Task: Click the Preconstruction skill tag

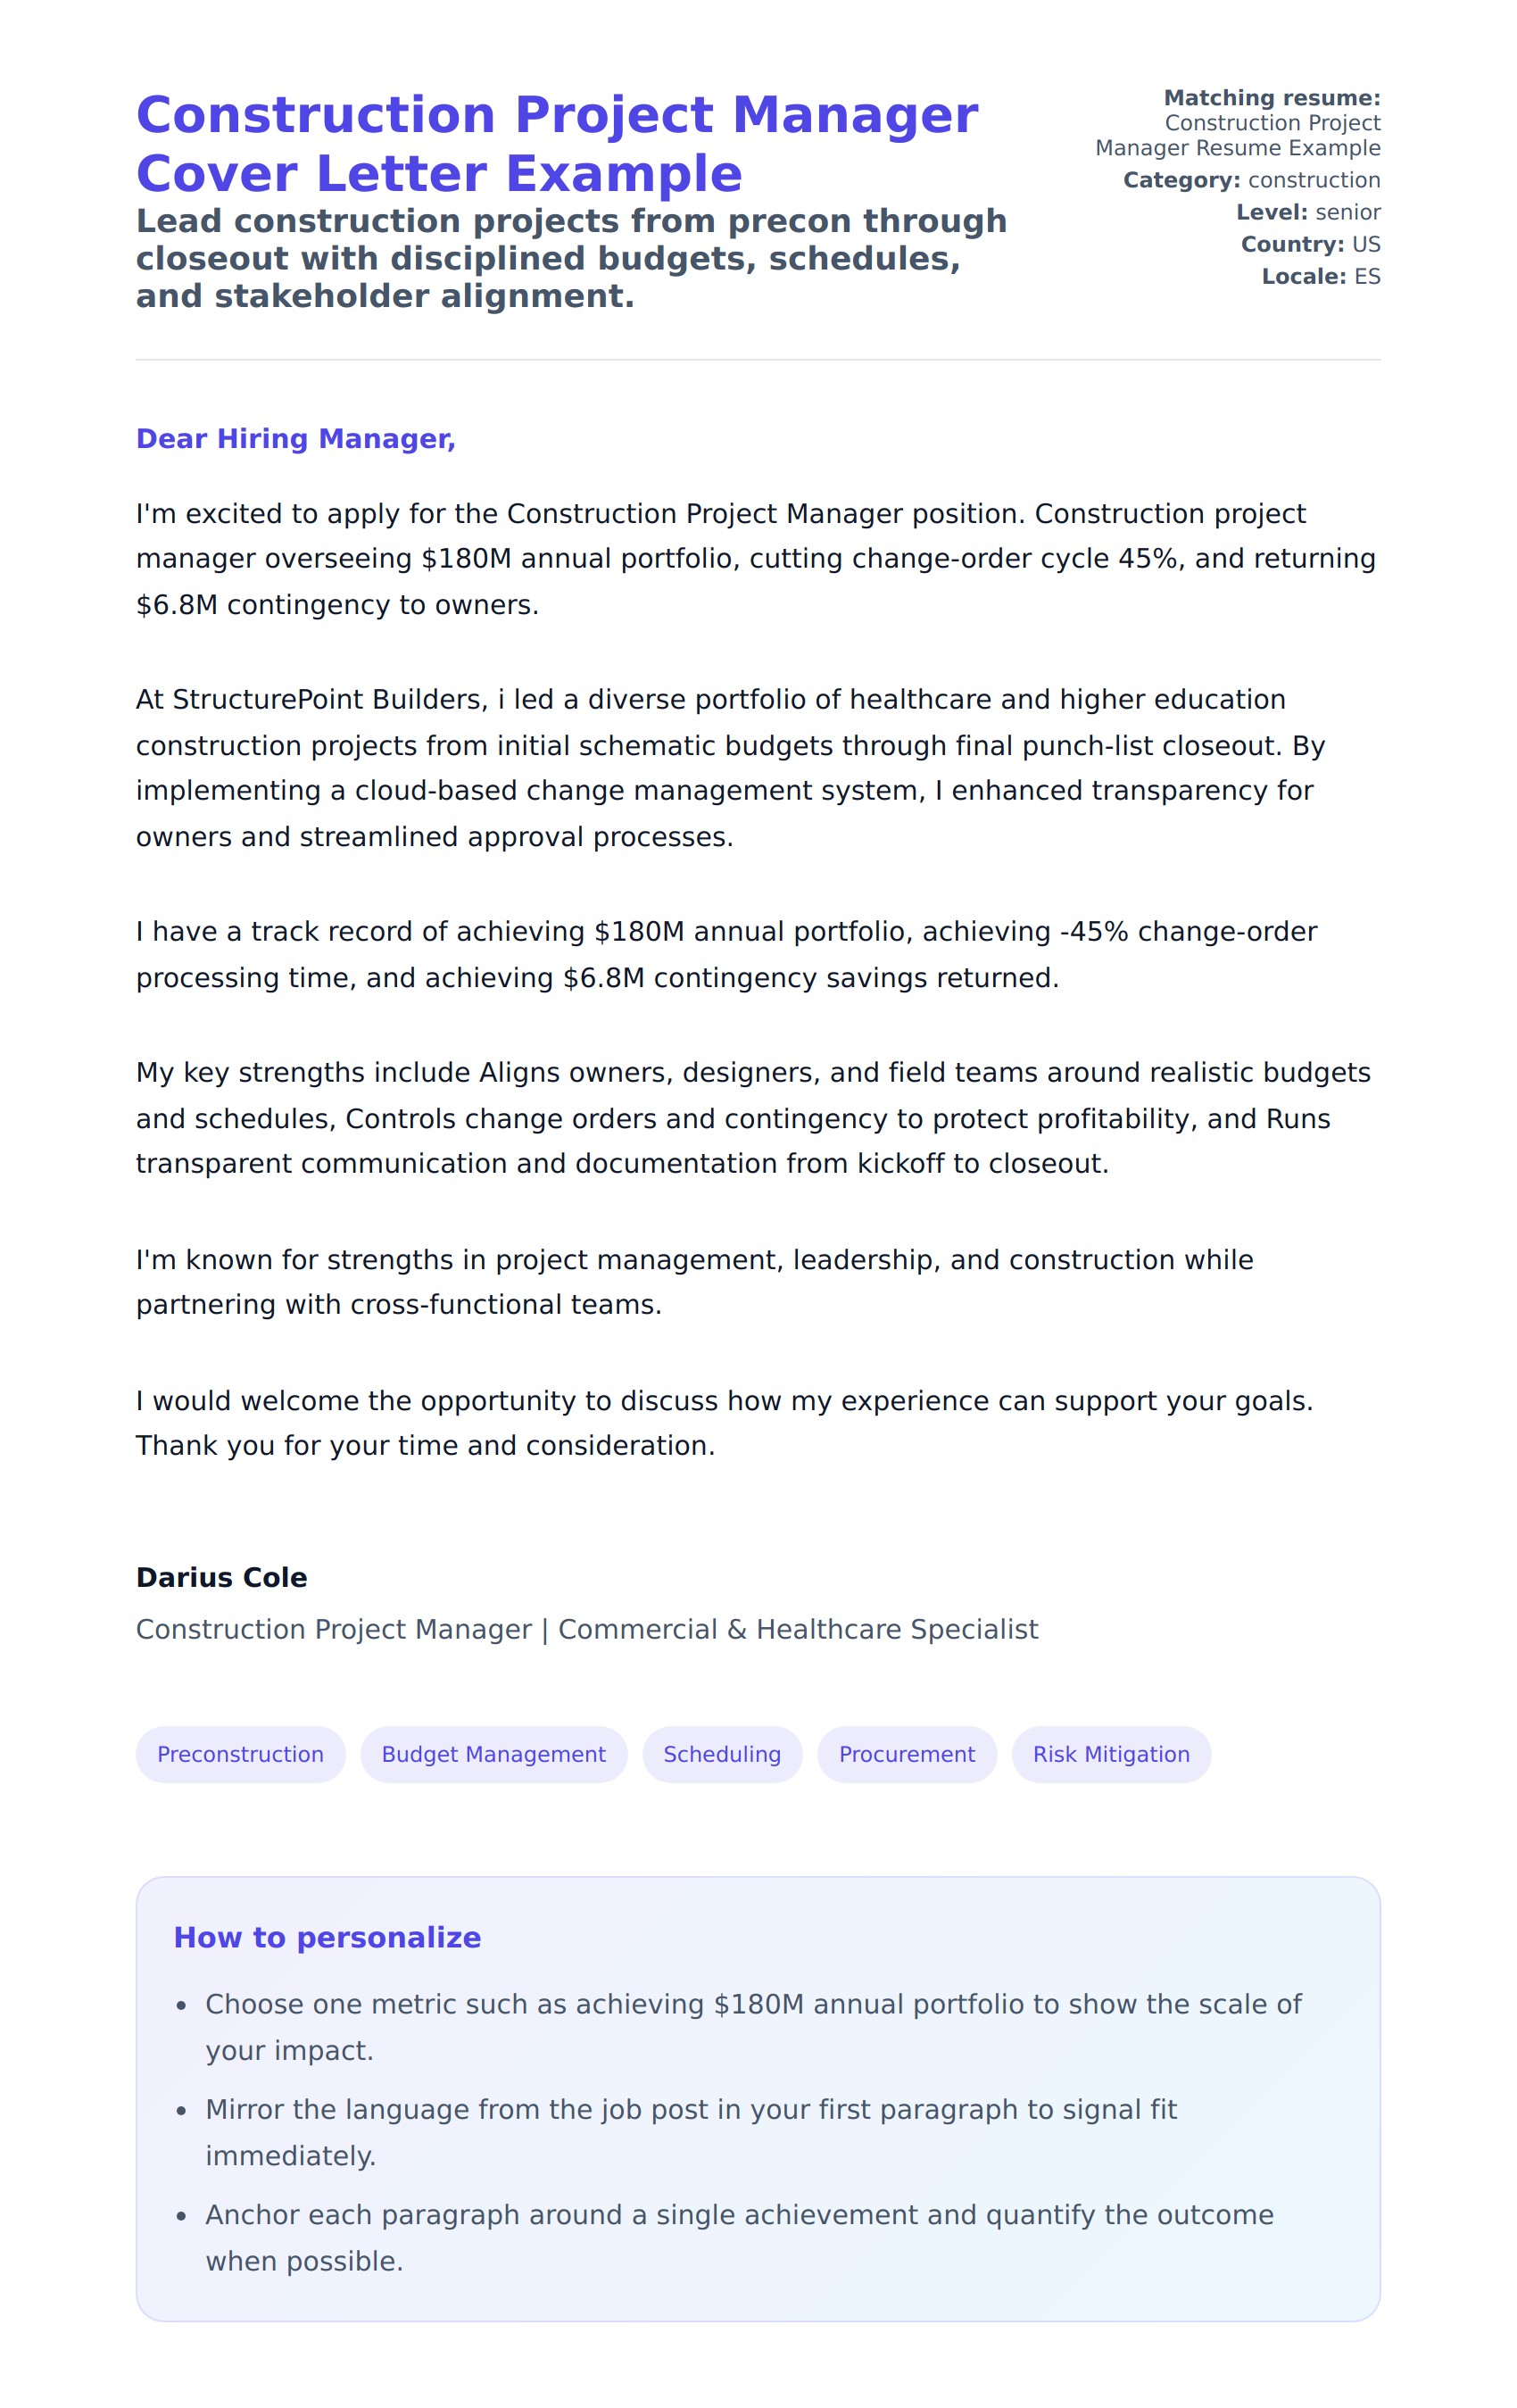Action: (240, 1754)
